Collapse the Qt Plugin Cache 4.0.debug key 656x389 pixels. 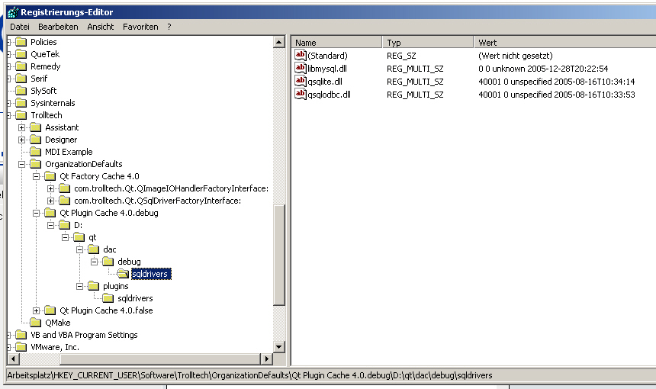tap(37, 213)
